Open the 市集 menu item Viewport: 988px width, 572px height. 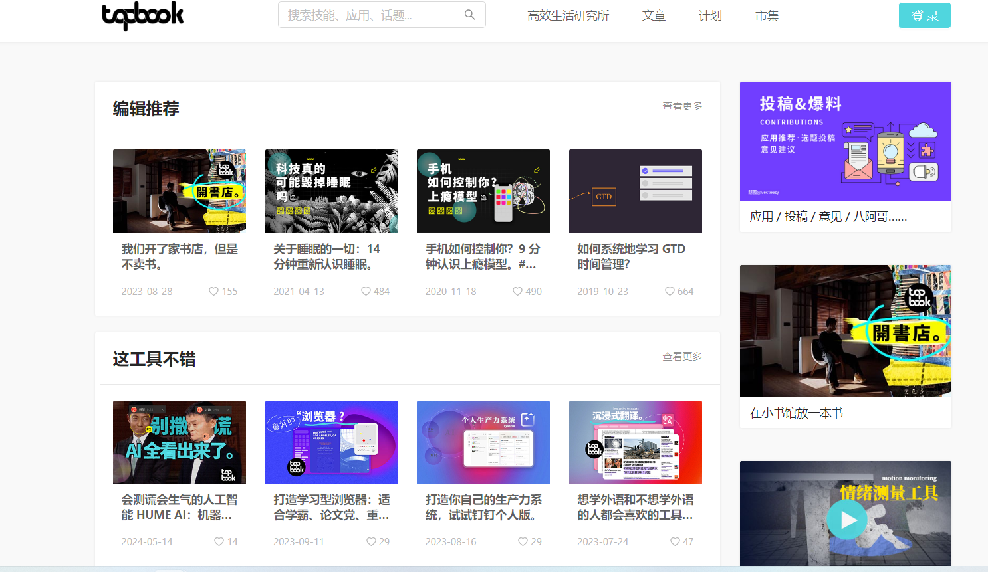pos(767,15)
